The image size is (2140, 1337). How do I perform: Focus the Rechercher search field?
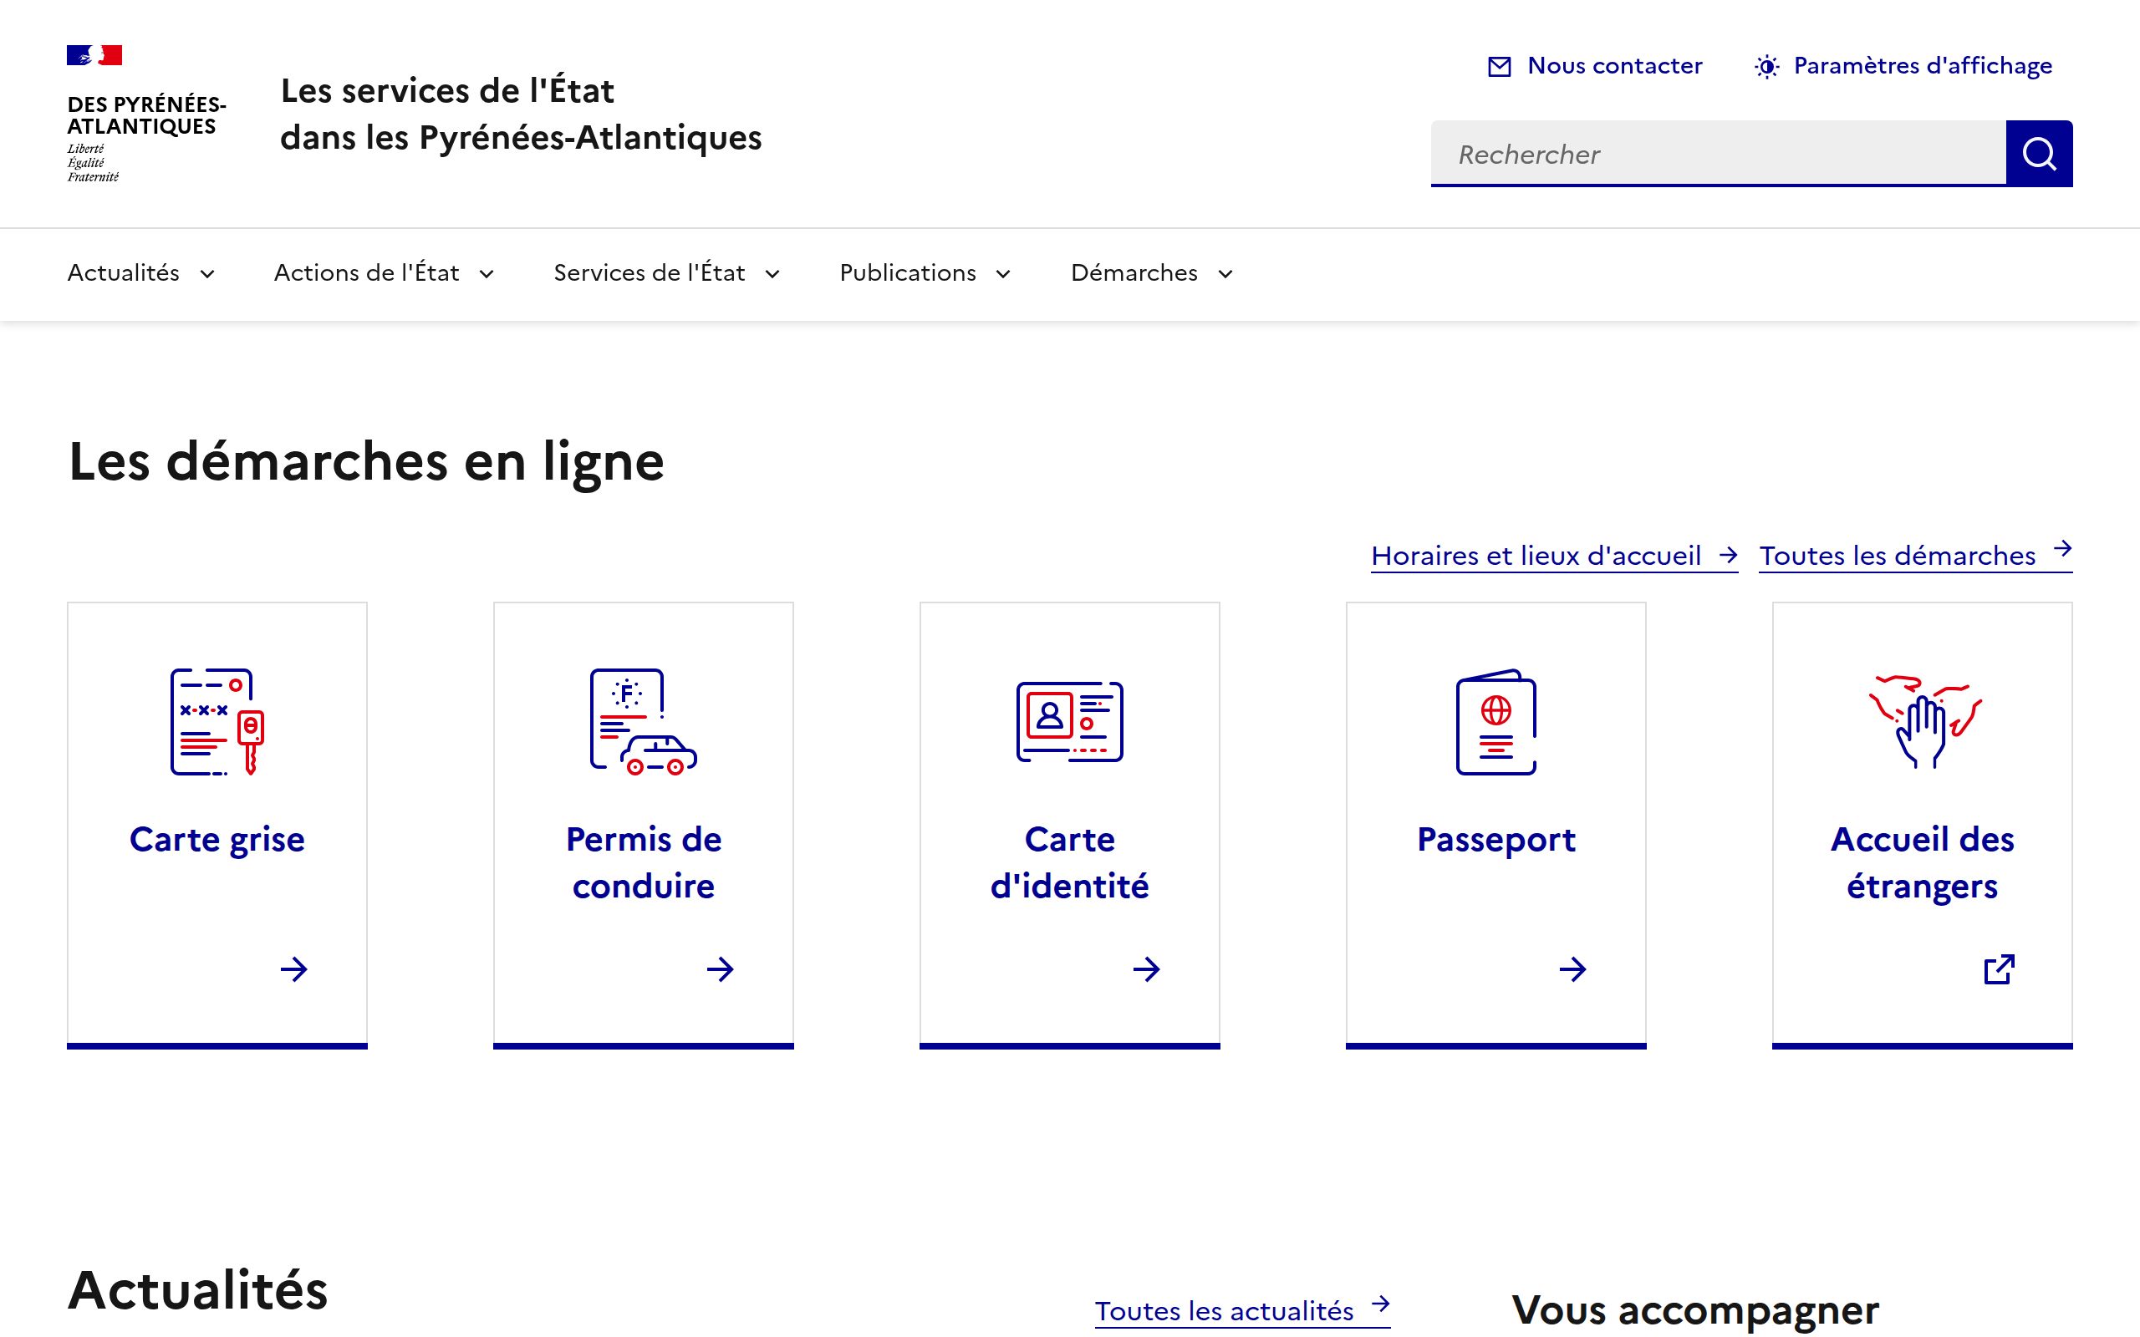click(x=1718, y=154)
